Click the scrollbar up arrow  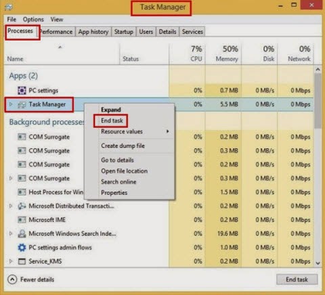(x=318, y=70)
